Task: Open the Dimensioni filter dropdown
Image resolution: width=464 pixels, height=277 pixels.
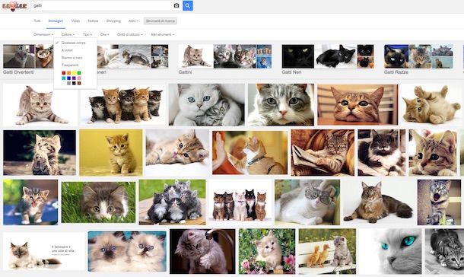Action: pos(43,35)
